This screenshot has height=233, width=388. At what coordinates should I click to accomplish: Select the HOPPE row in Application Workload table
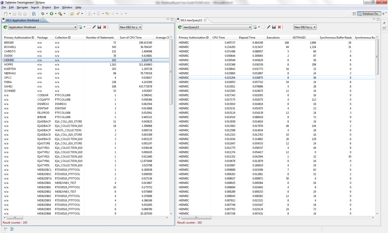pos(9,65)
